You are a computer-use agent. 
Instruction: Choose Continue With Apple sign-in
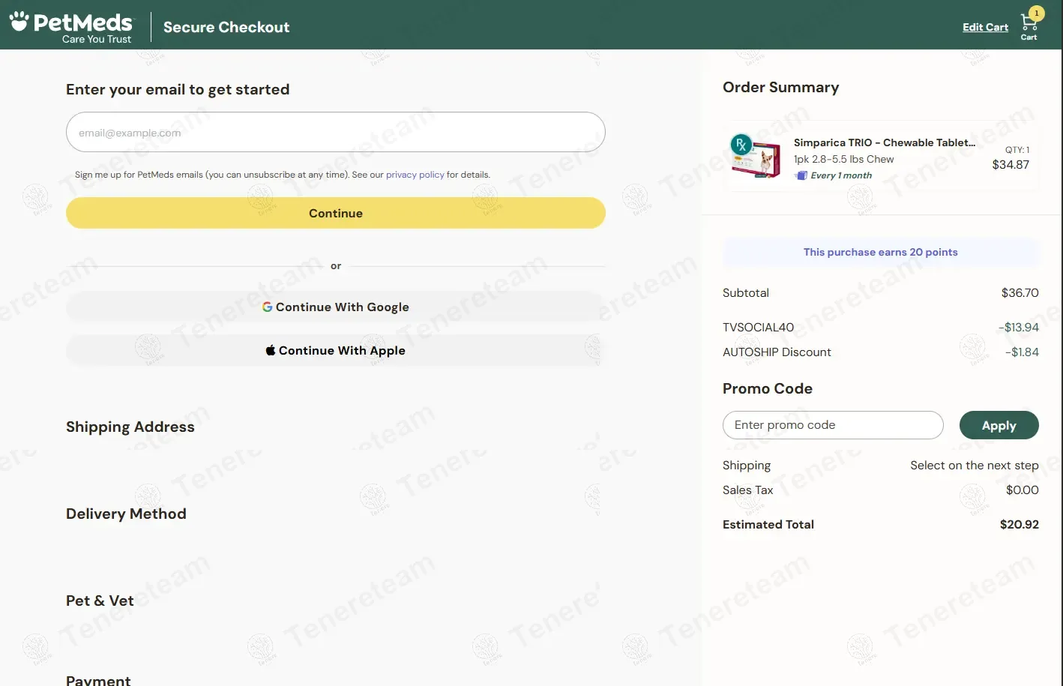coord(335,351)
